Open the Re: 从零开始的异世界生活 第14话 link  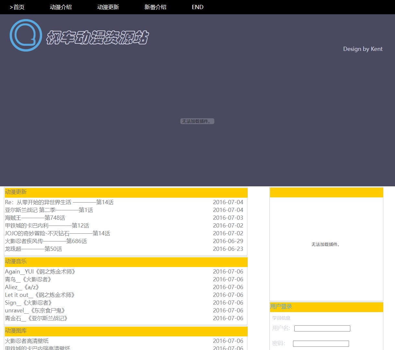pos(59,202)
